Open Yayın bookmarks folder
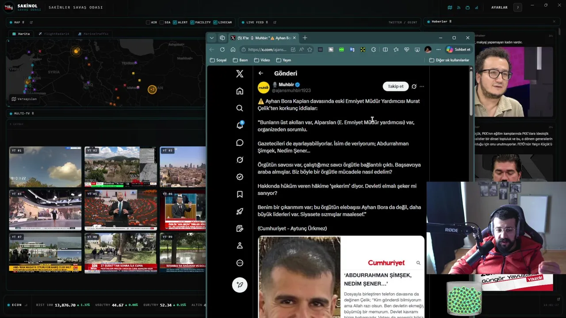This screenshot has height=318, width=566. click(283, 60)
